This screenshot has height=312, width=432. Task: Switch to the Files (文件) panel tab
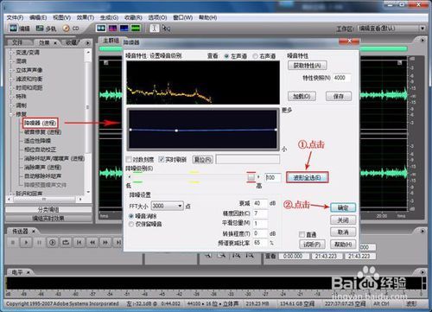(x=17, y=42)
